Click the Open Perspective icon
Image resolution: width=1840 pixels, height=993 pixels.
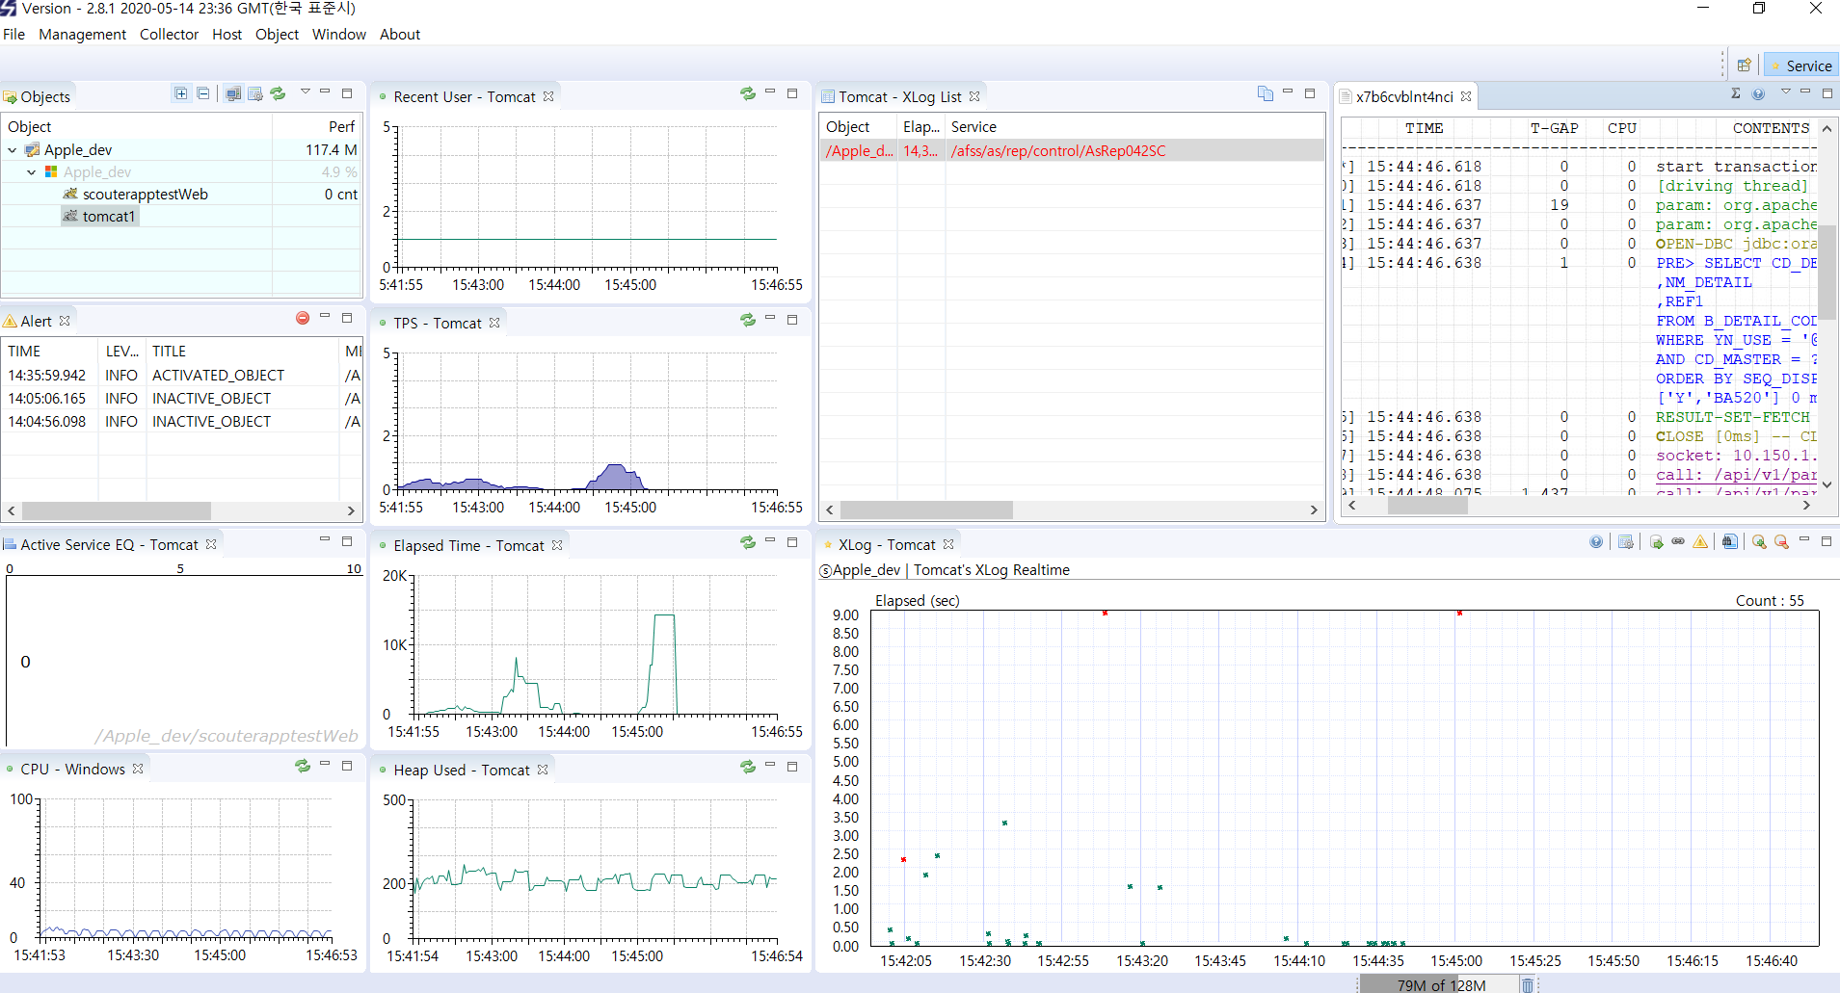pos(1744,65)
